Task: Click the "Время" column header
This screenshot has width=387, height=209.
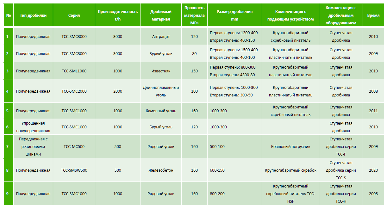Action: [373, 15]
